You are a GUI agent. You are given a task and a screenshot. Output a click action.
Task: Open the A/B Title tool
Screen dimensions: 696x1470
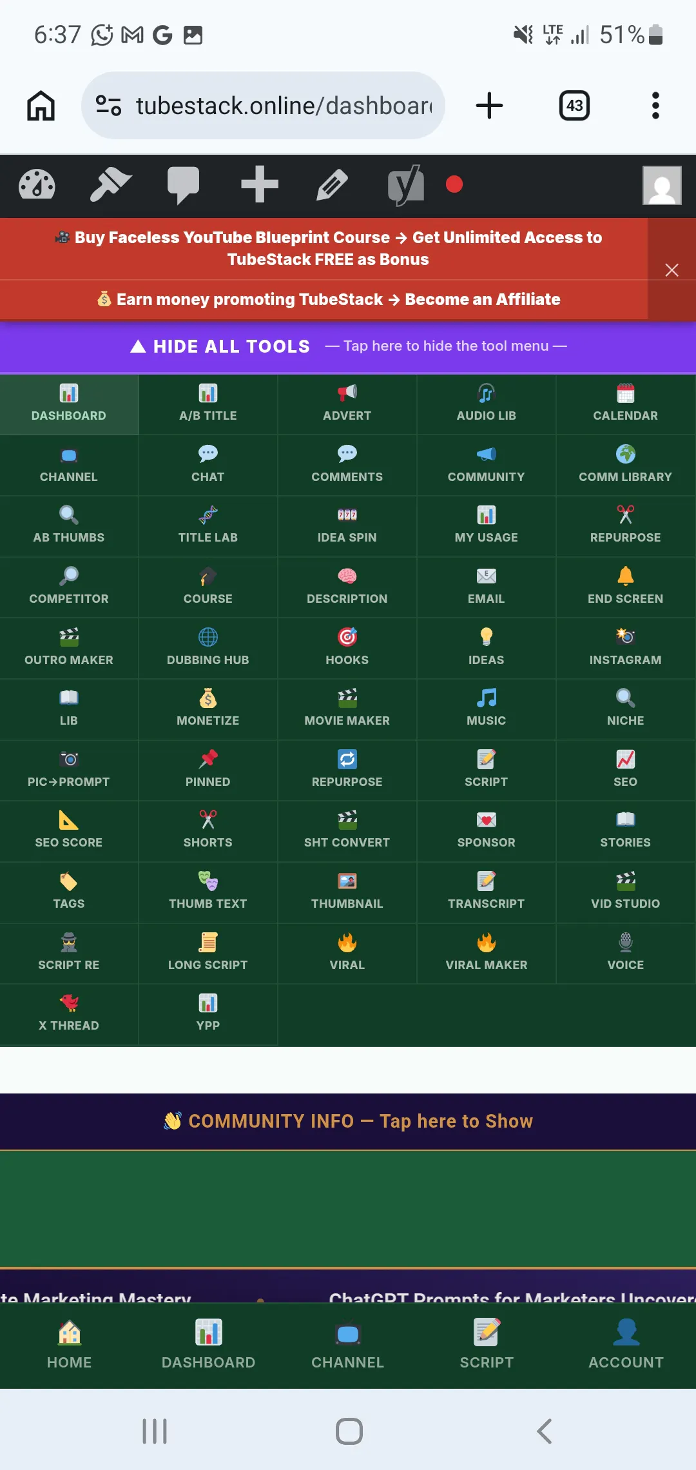[x=208, y=404]
